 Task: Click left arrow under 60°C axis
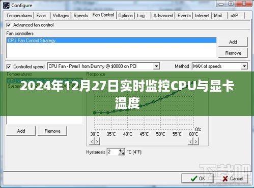pyautogui.click(x=190, y=141)
